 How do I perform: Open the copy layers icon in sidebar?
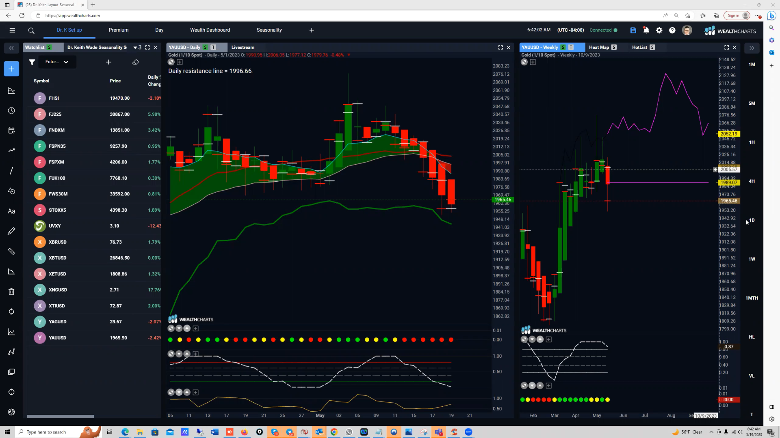[x=11, y=372]
